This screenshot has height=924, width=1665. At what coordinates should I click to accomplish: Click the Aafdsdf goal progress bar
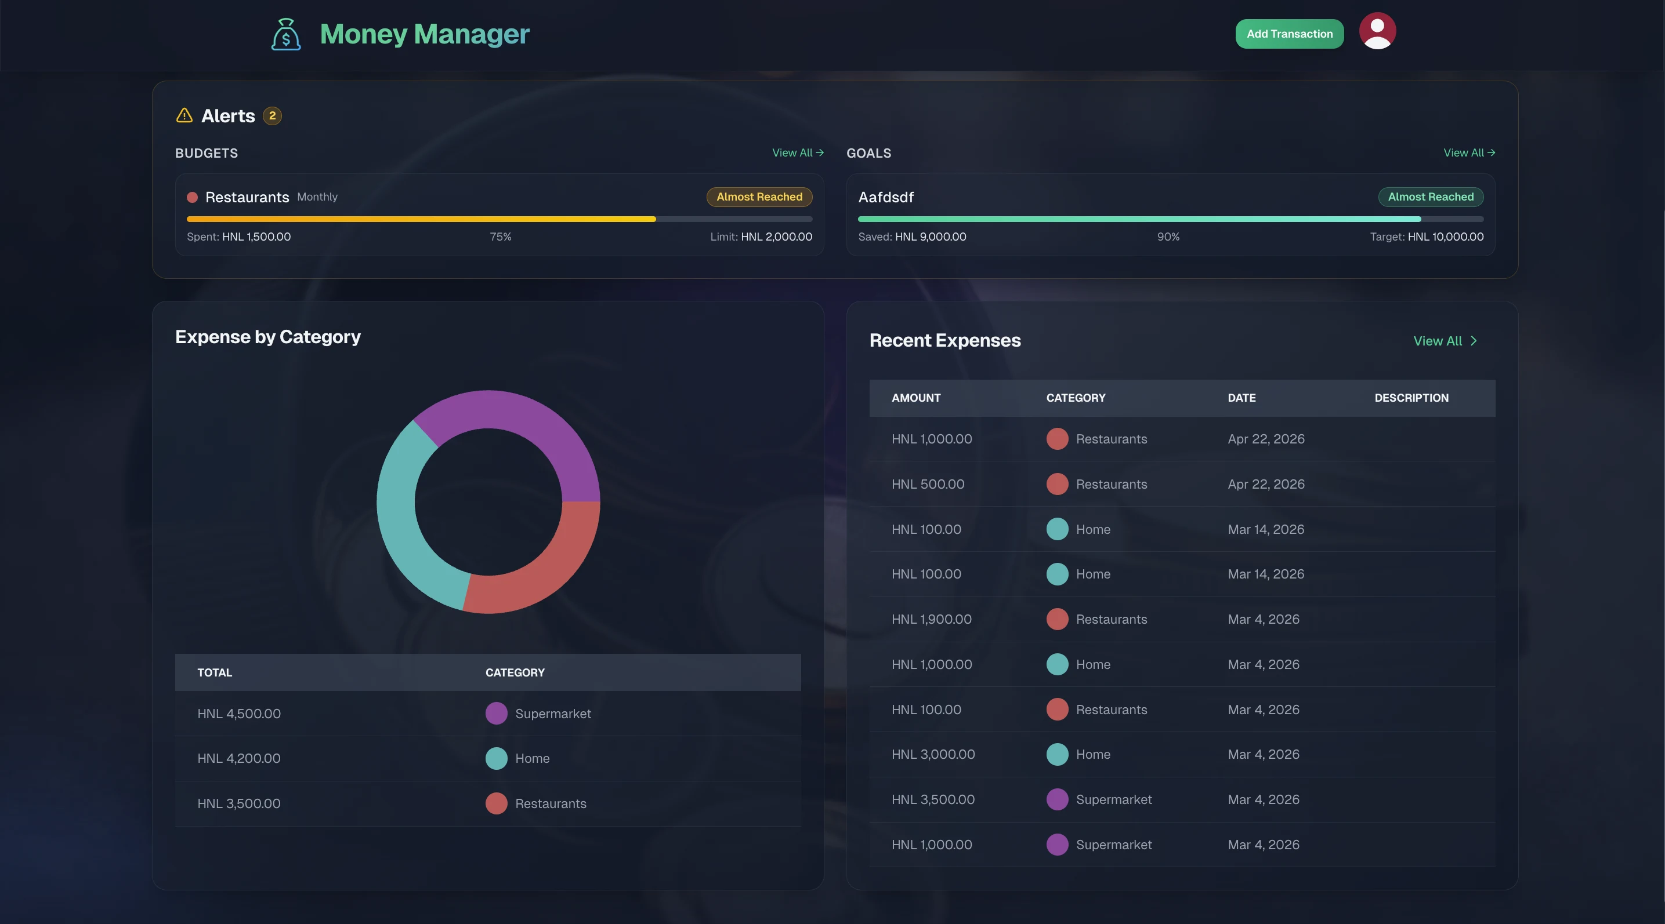point(1171,220)
